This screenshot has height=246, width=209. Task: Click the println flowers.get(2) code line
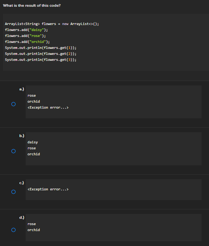pos(41,54)
